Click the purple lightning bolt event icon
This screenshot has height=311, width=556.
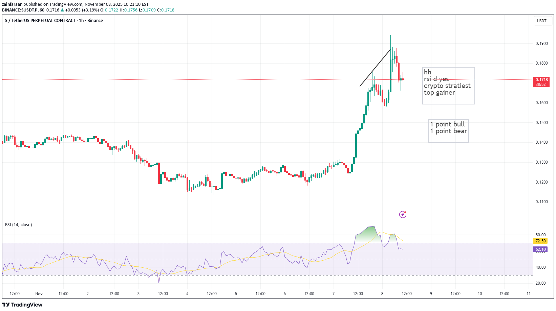[403, 214]
